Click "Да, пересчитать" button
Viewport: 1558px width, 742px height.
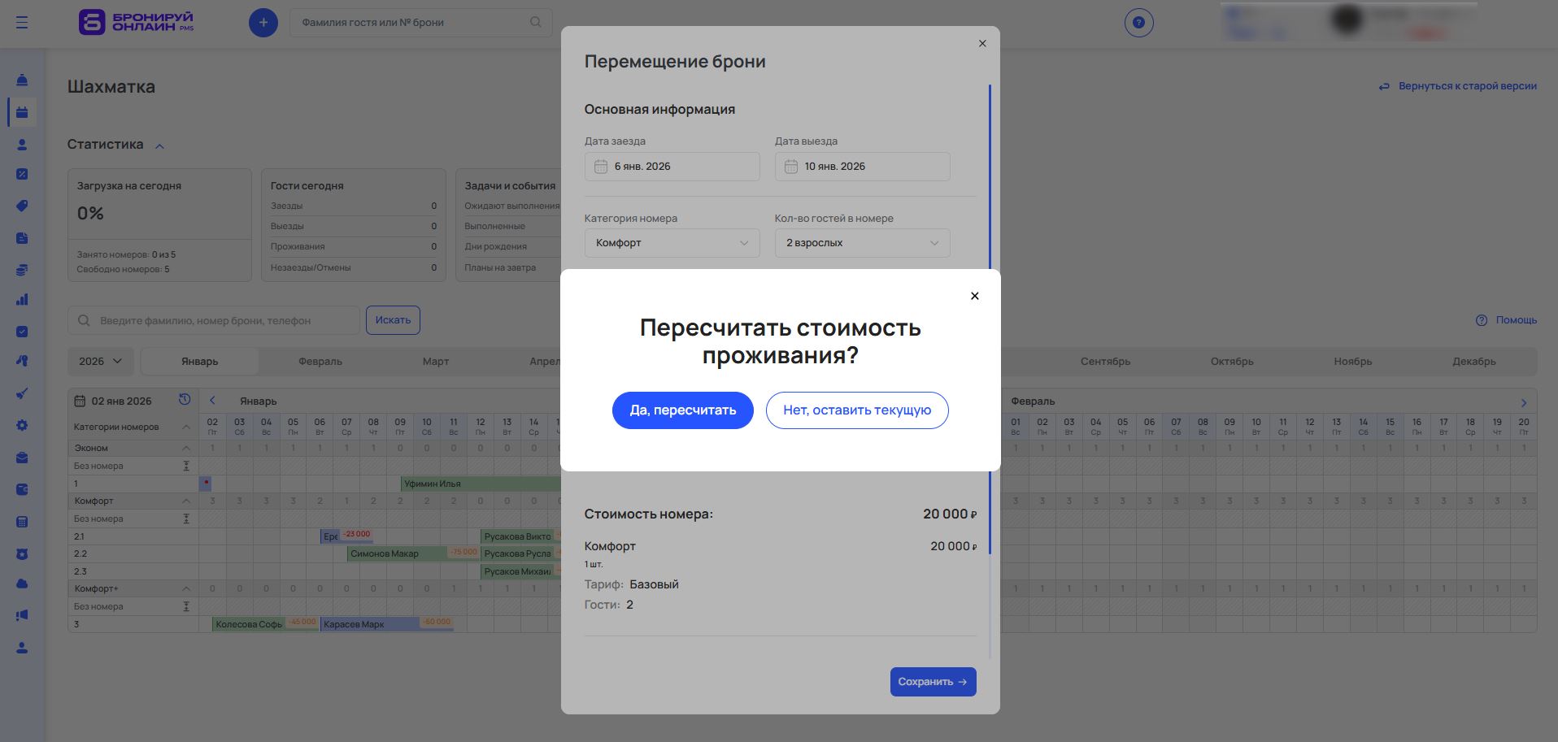click(682, 410)
